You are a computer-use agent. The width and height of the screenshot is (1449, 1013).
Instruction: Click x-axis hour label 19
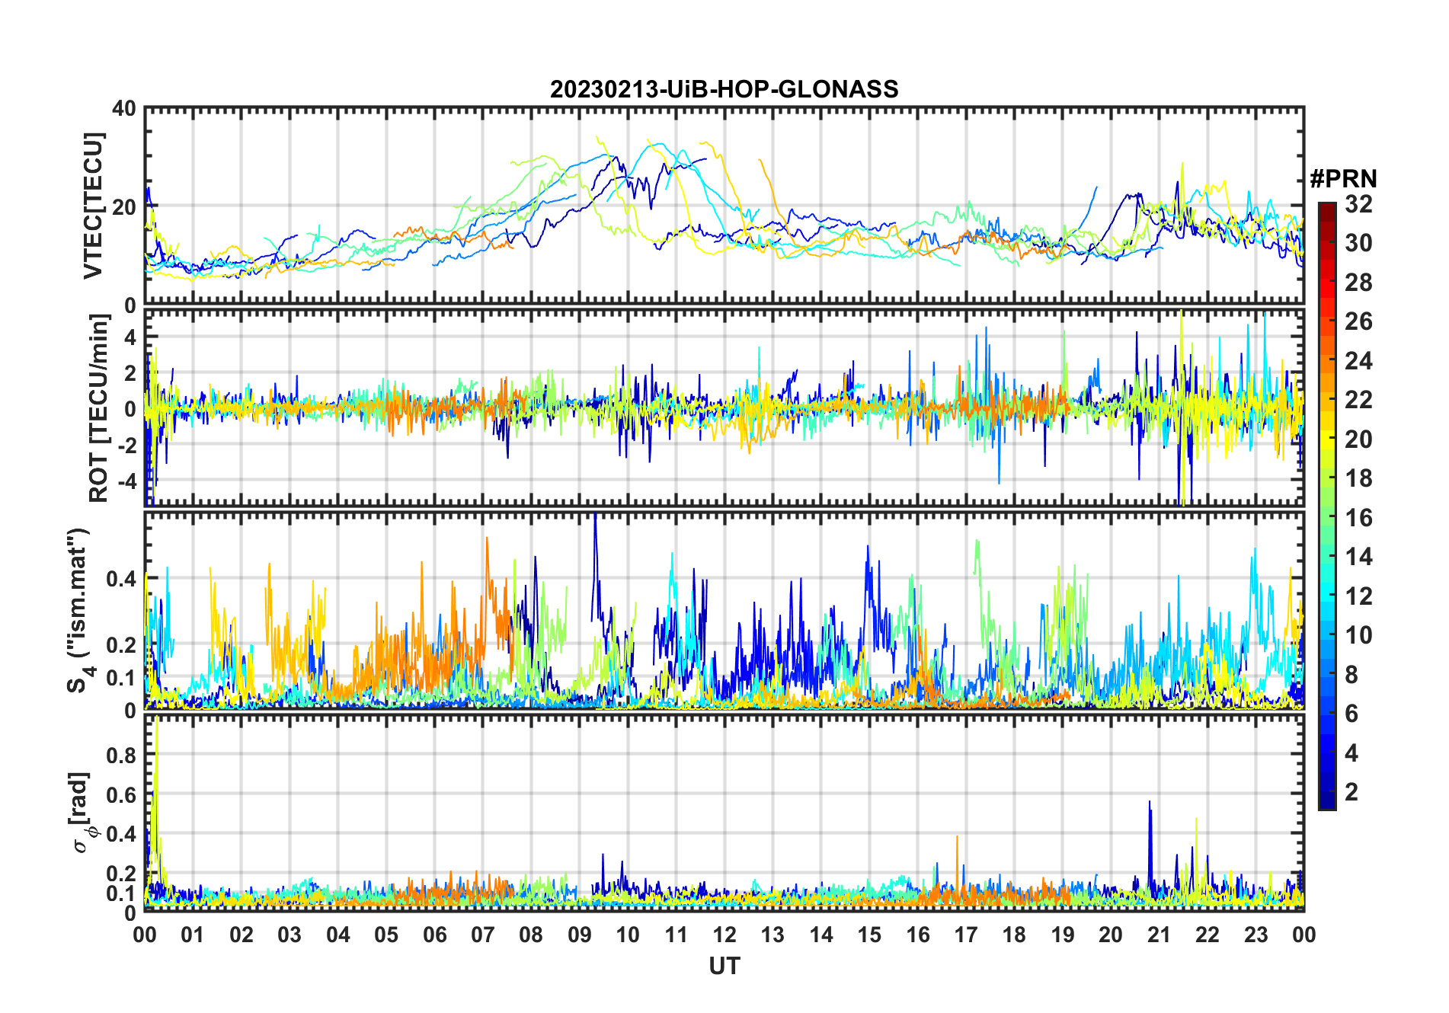click(1063, 935)
